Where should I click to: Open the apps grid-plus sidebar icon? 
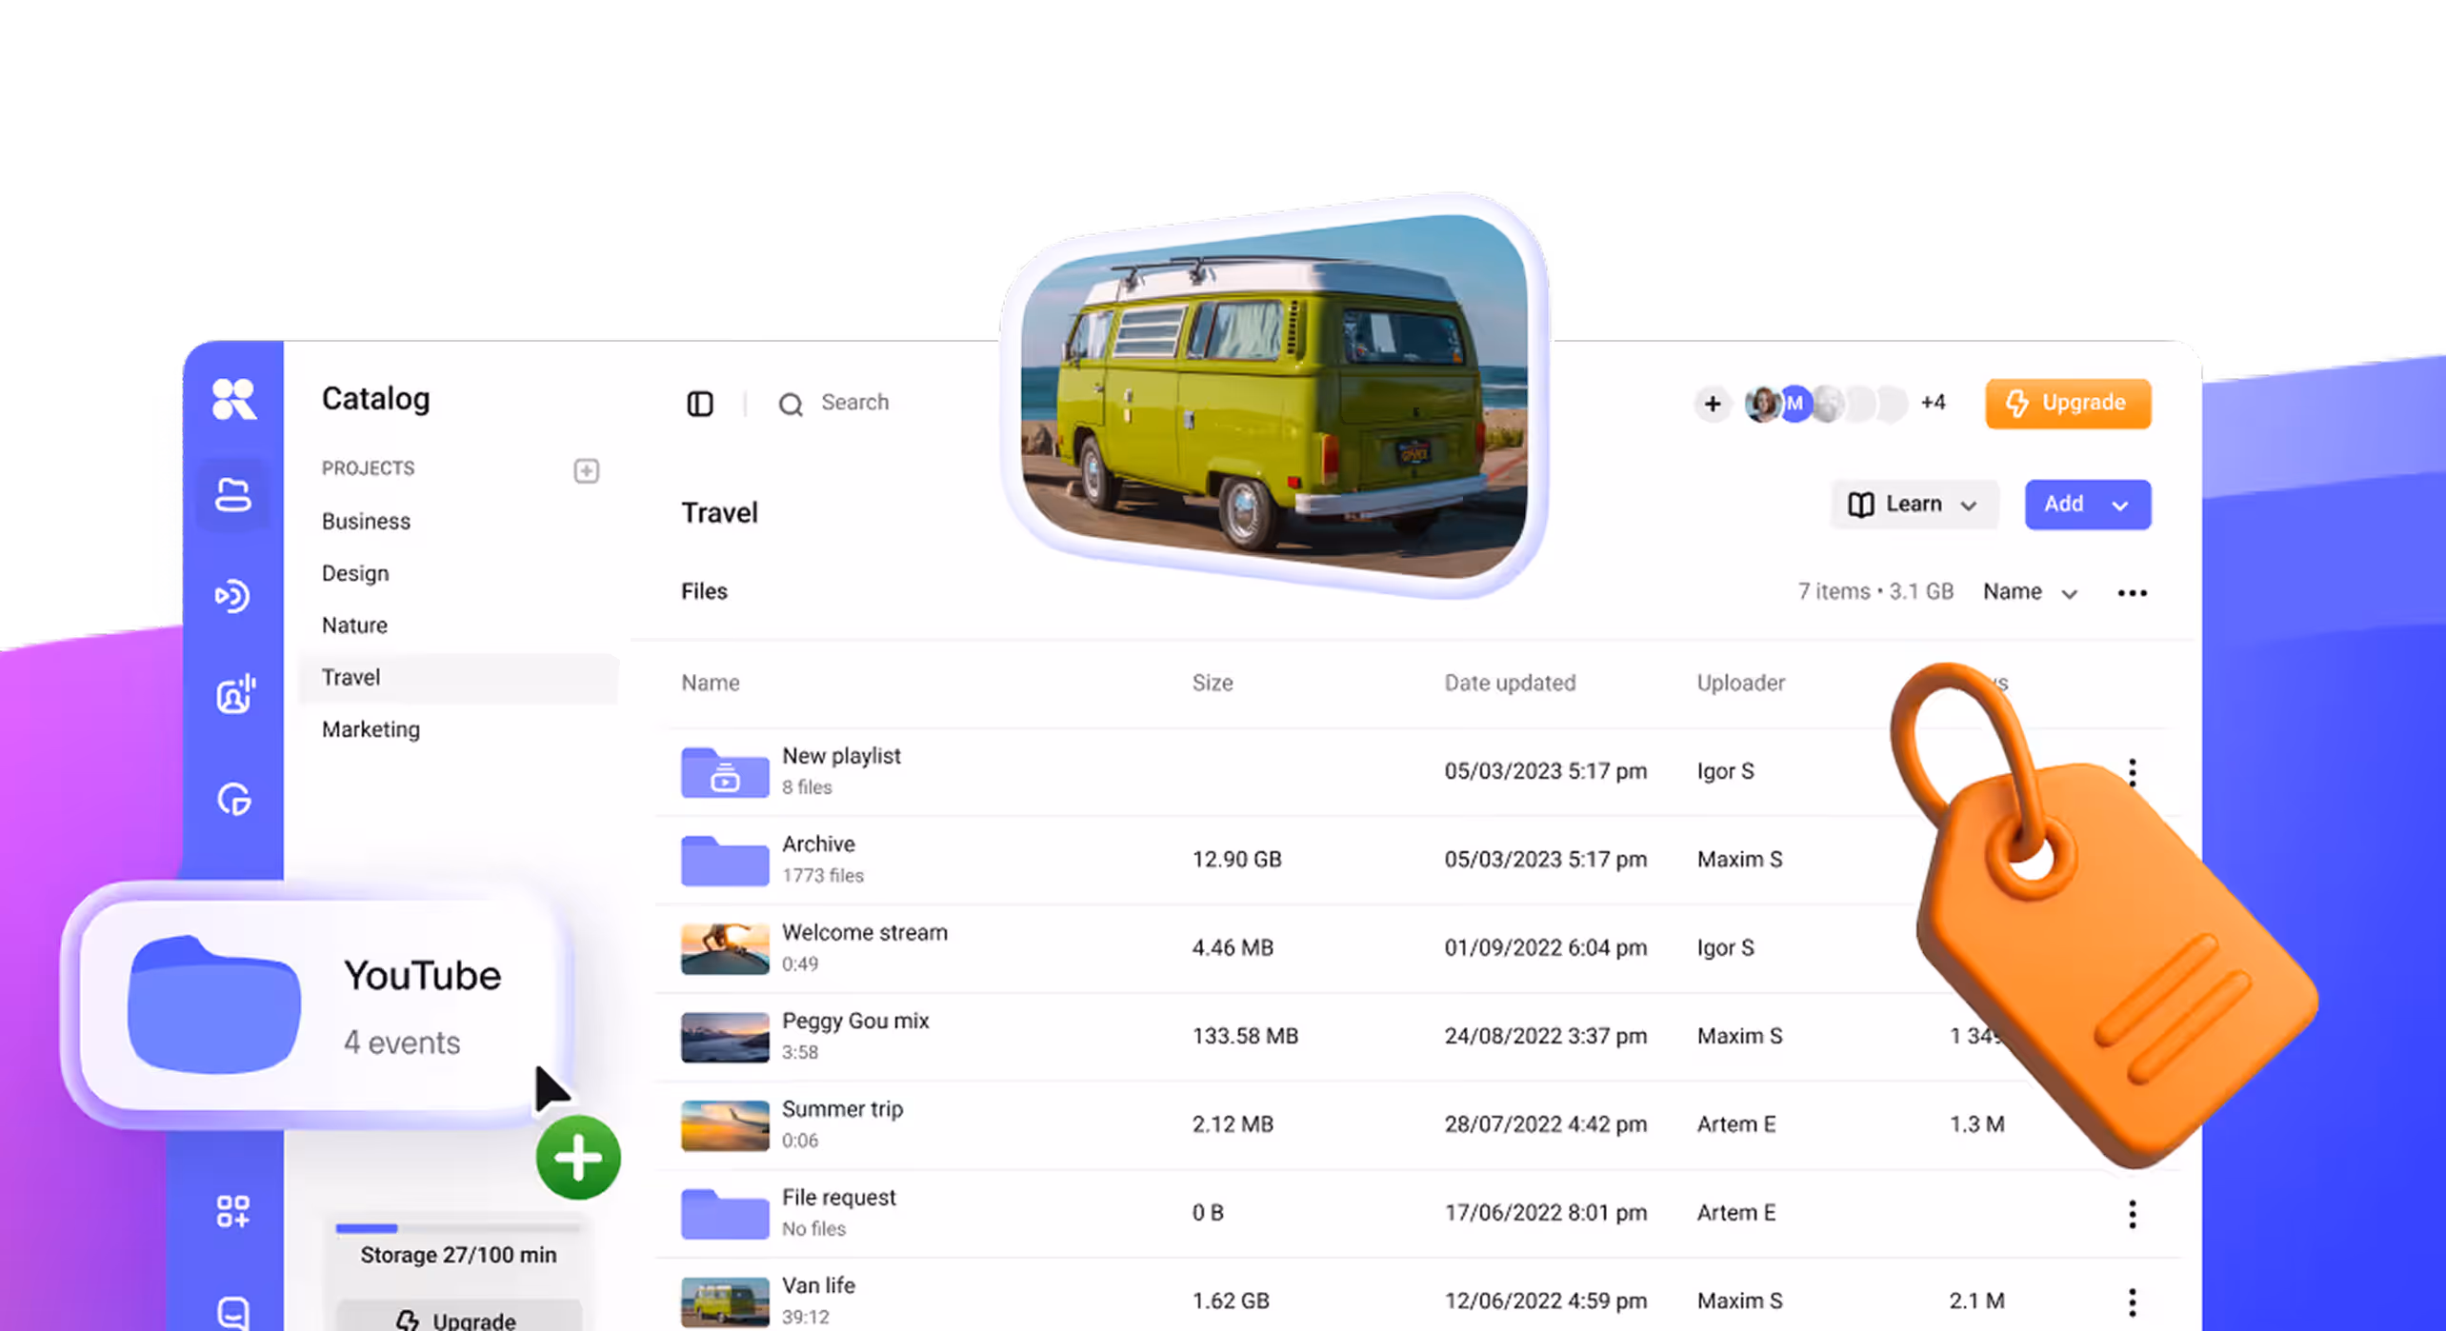233,1211
